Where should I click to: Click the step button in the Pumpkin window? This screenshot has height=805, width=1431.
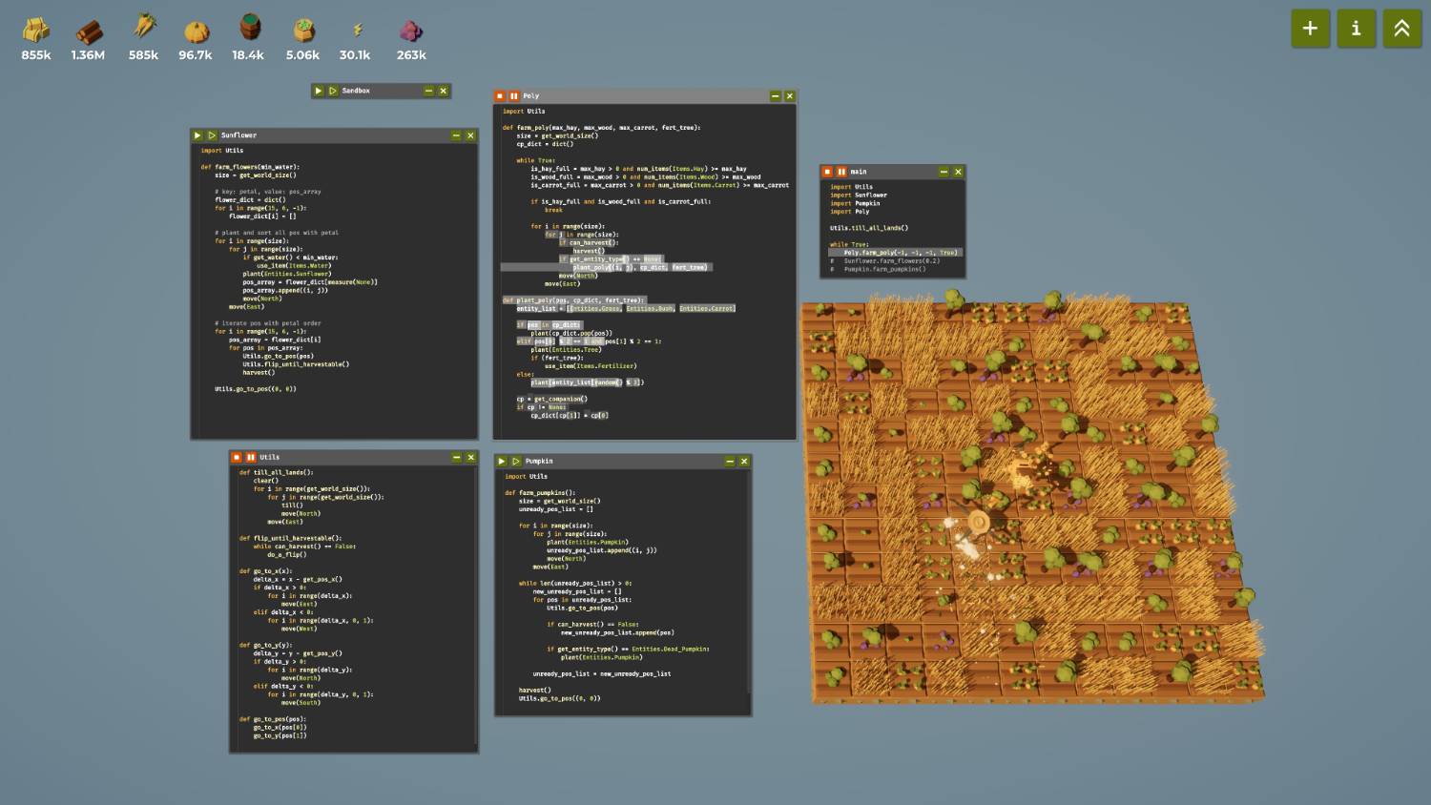tap(516, 462)
